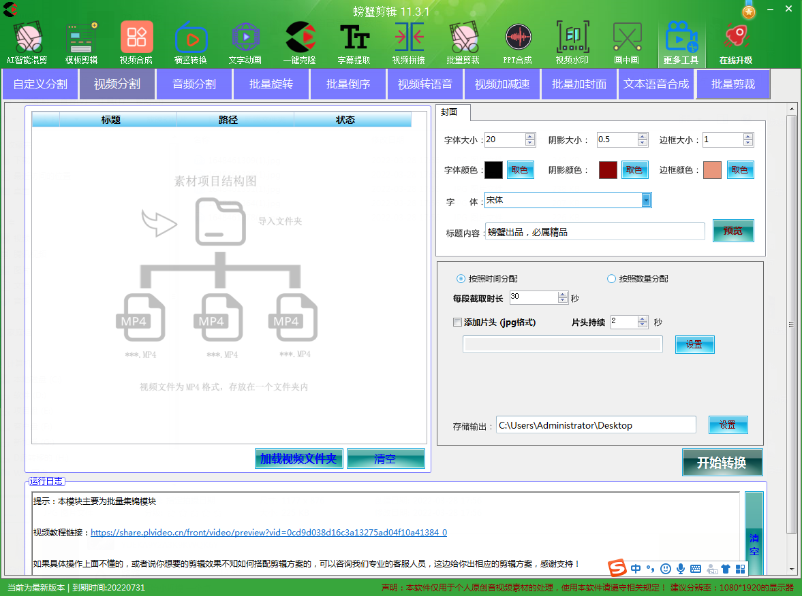The height and width of the screenshot is (596, 802).
Task: Click the dark red 阴影颜色 swatch
Action: (x=608, y=170)
